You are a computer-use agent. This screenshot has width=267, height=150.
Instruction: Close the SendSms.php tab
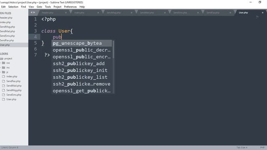point(198,12)
